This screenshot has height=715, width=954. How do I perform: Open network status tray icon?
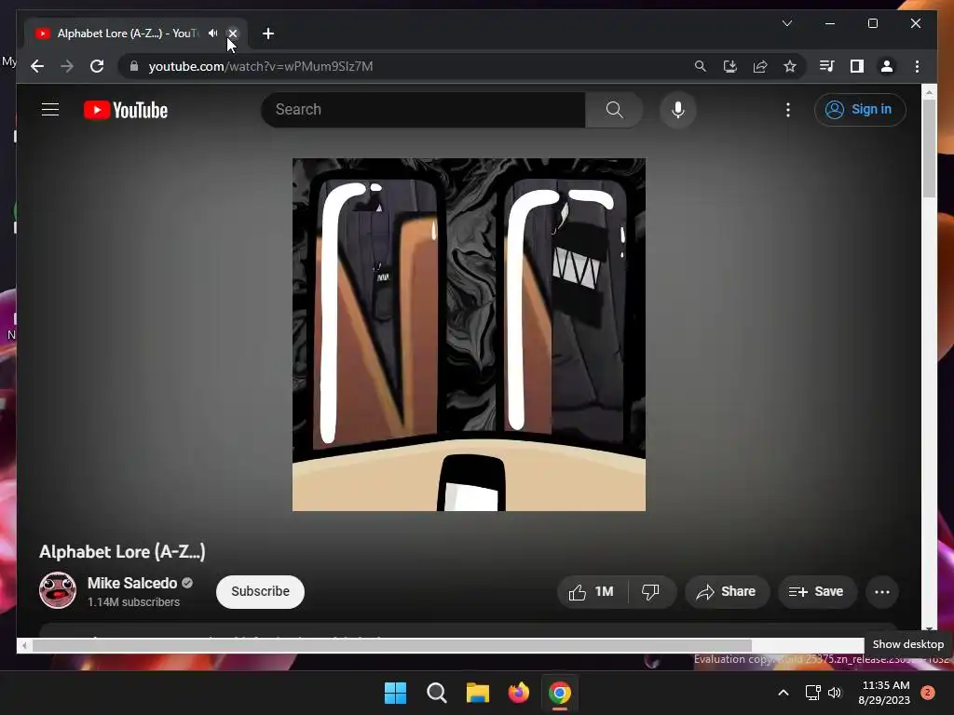[x=812, y=693]
